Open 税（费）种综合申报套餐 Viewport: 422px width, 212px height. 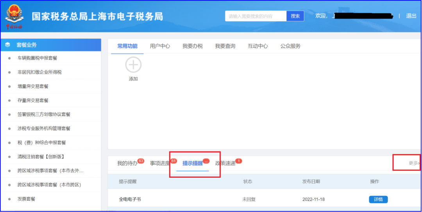[x=42, y=143]
